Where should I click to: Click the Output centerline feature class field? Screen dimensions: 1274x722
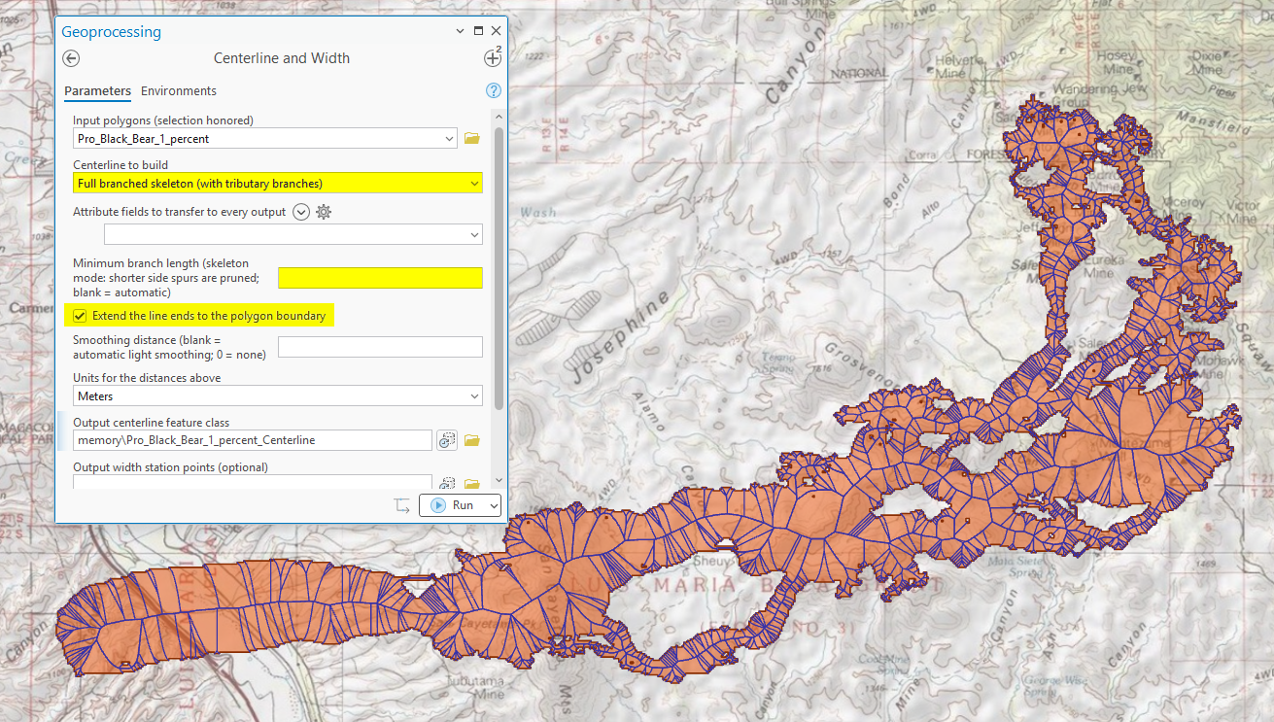(253, 440)
